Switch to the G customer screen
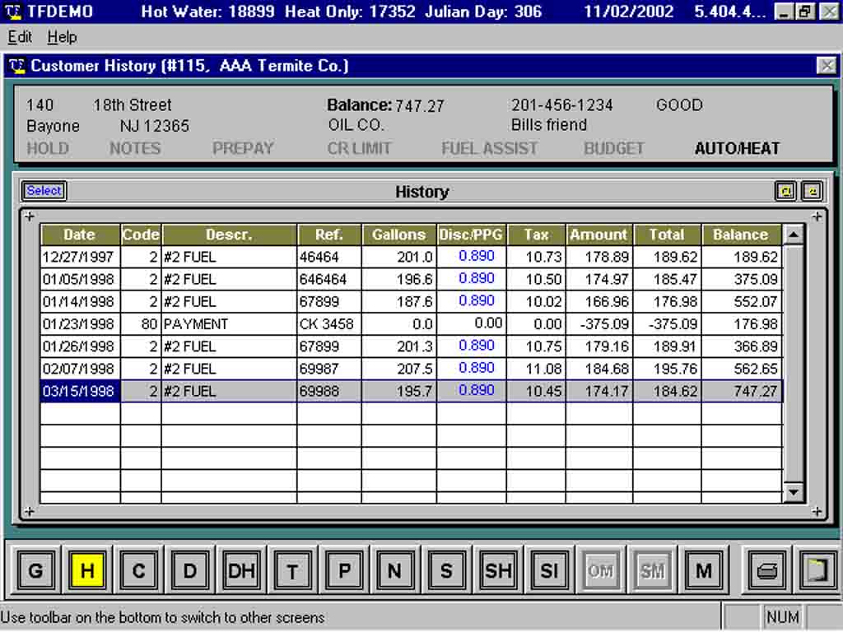Image resolution: width=843 pixels, height=632 pixels. click(x=35, y=569)
